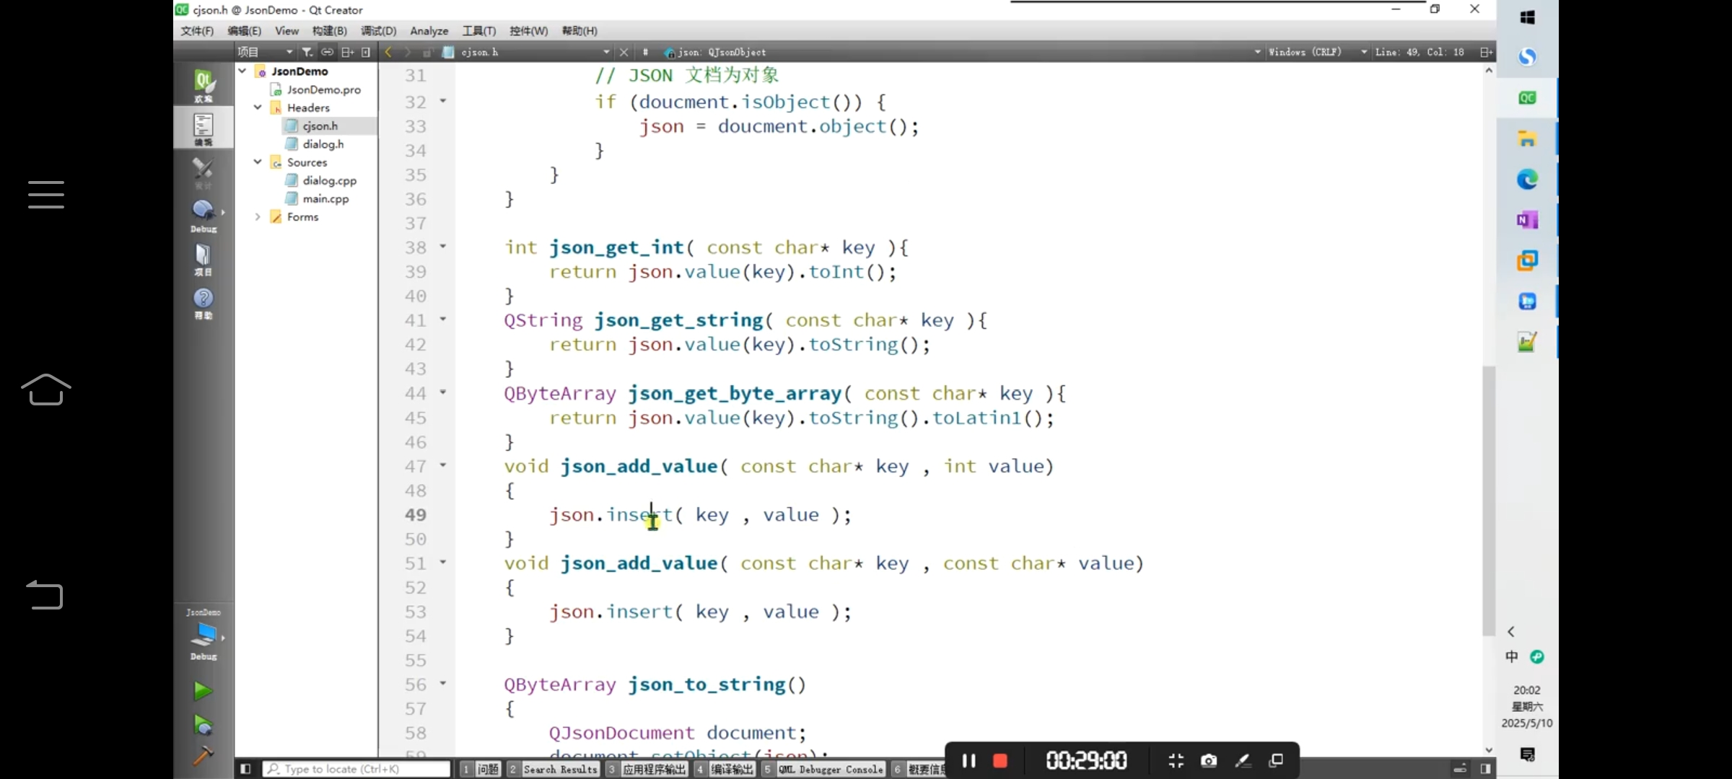1732x779 pixels.
Task: Fold the json_get_int function at line 38
Action: (x=443, y=247)
